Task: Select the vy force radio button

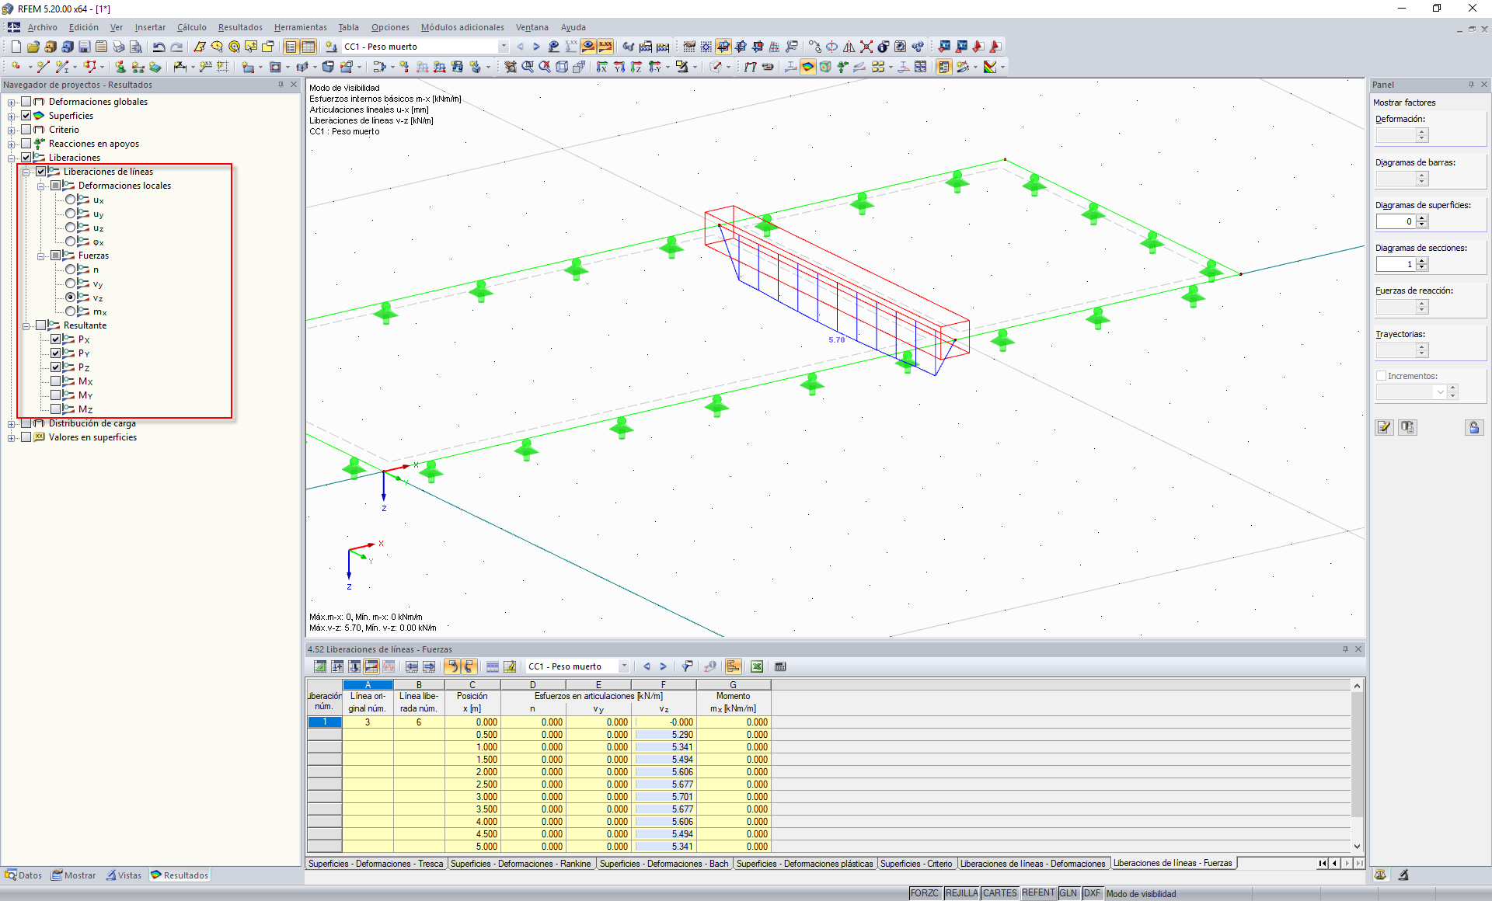Action: (x=71, y=284)
